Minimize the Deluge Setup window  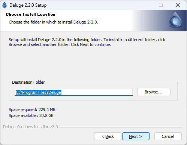[x=144, y=5]
